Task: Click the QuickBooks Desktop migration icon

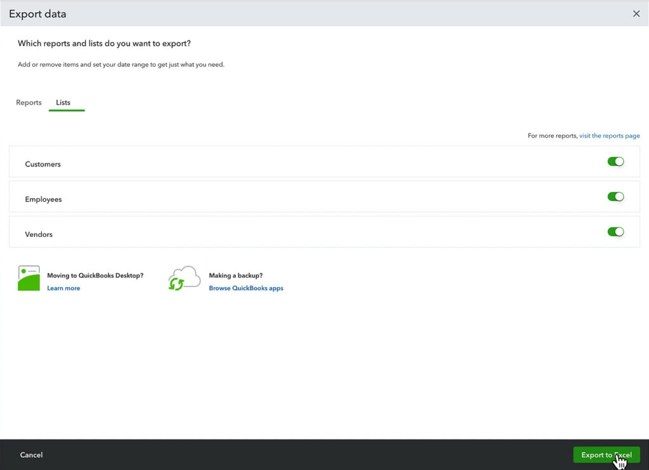Action: coord(28,279)
